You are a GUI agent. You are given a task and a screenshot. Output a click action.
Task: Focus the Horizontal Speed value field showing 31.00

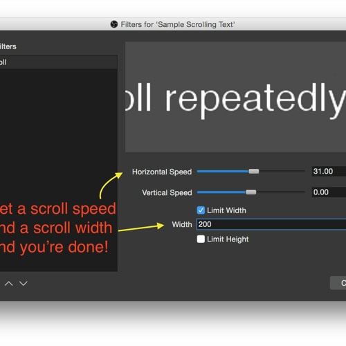(x=329, y=172)
